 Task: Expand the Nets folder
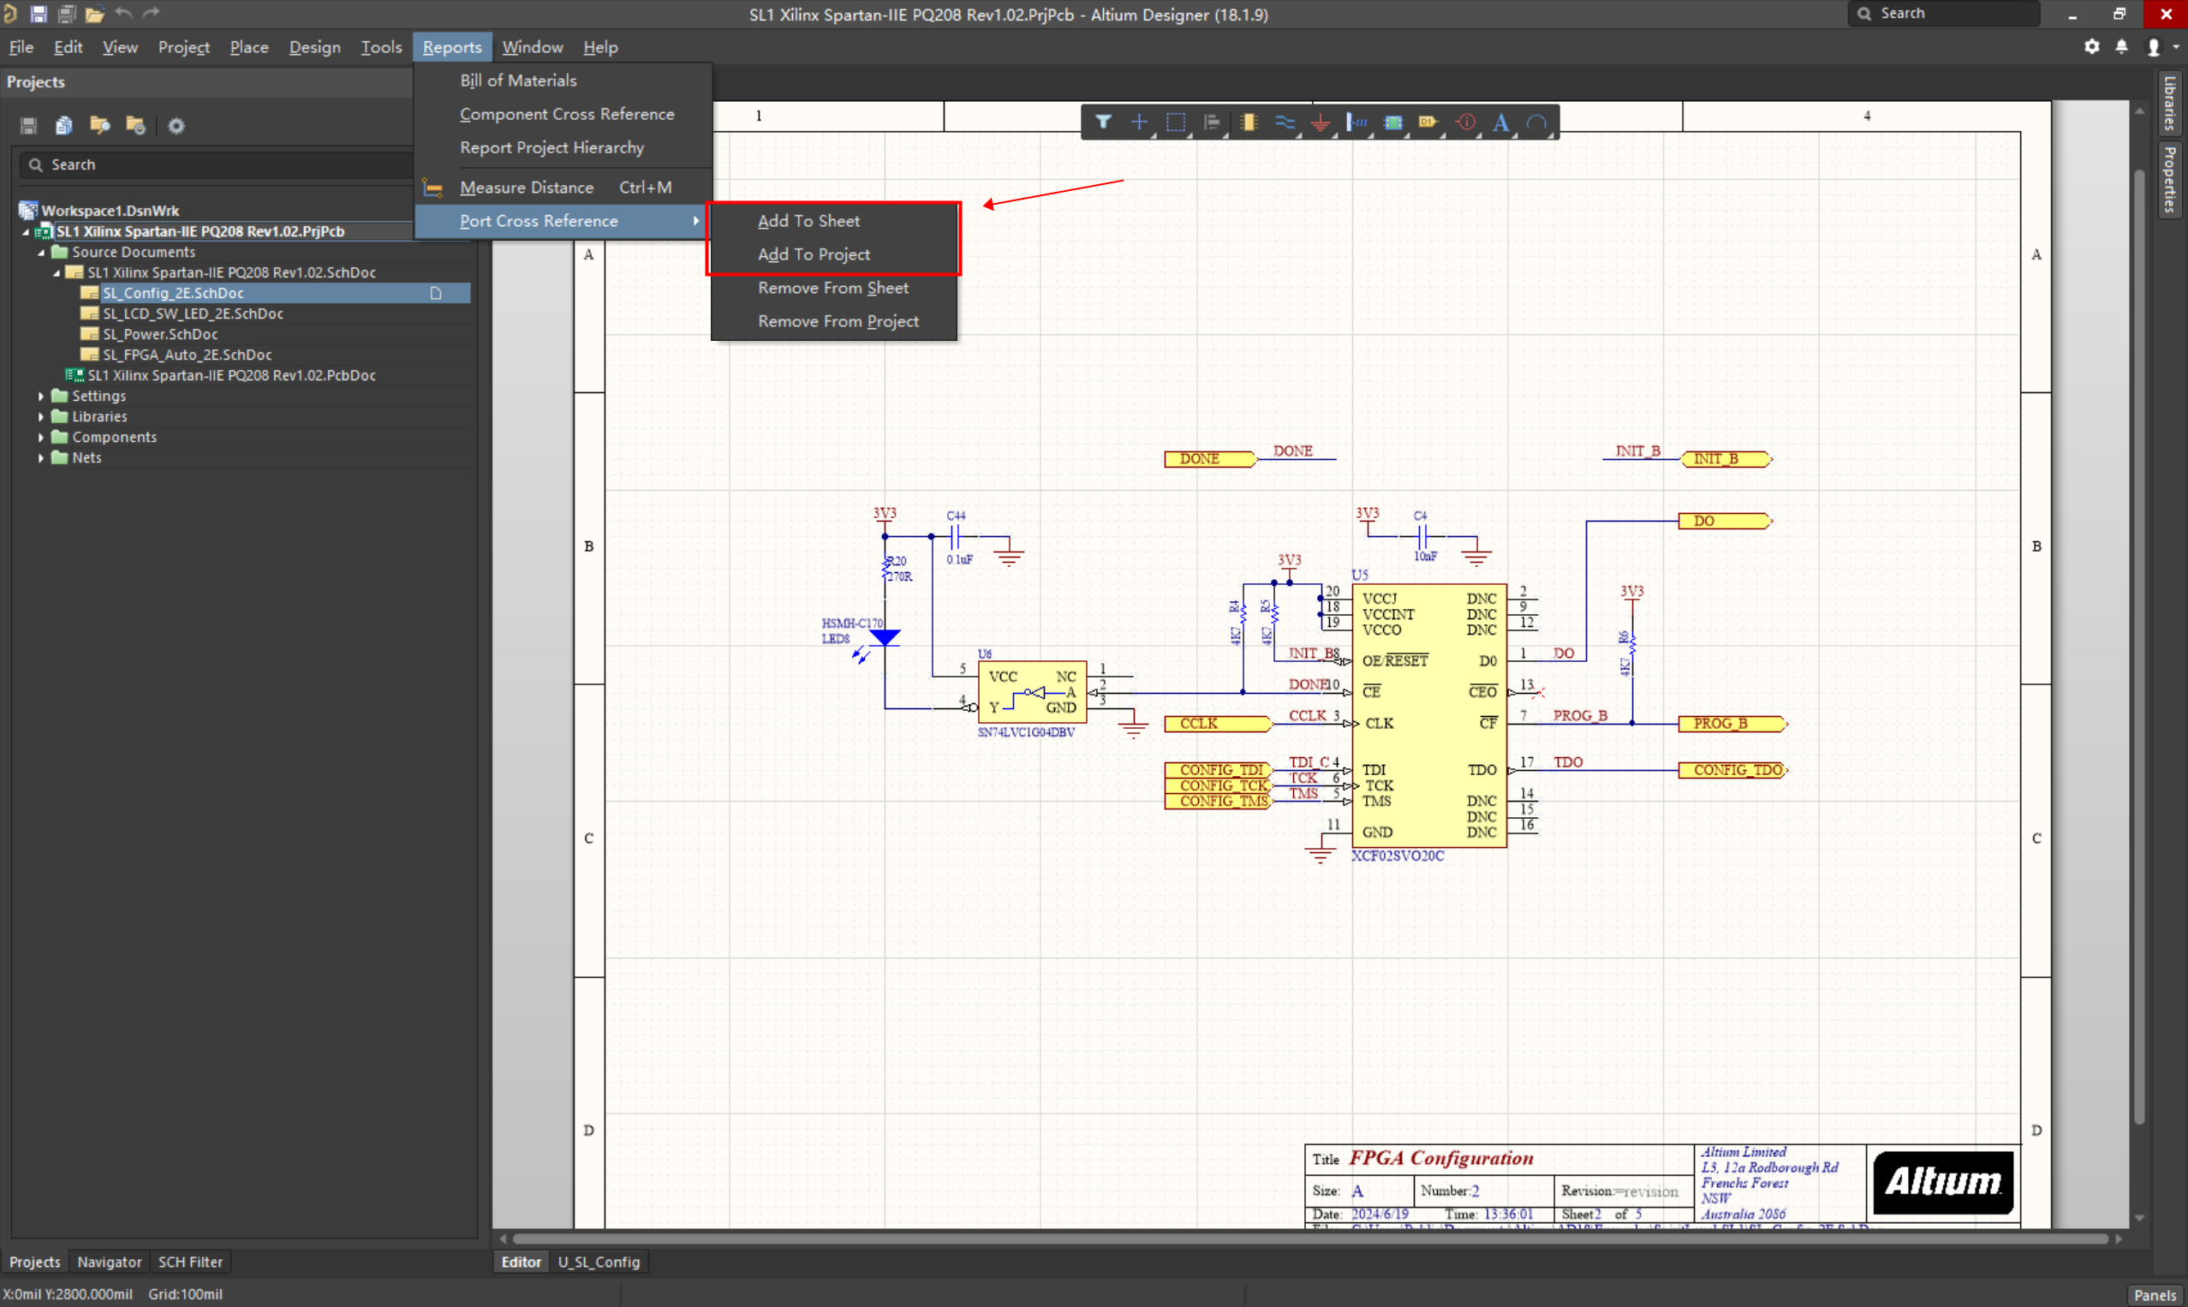(40, 458)
